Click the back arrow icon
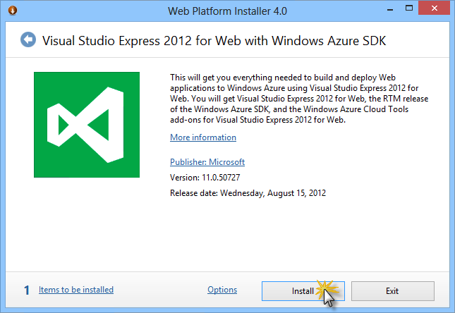 coord(28,39)
